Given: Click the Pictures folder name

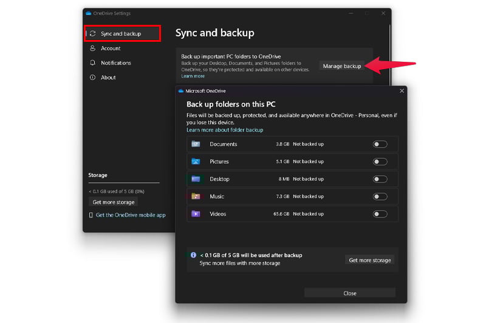Looking at the screenshot, I should [219, 162].
